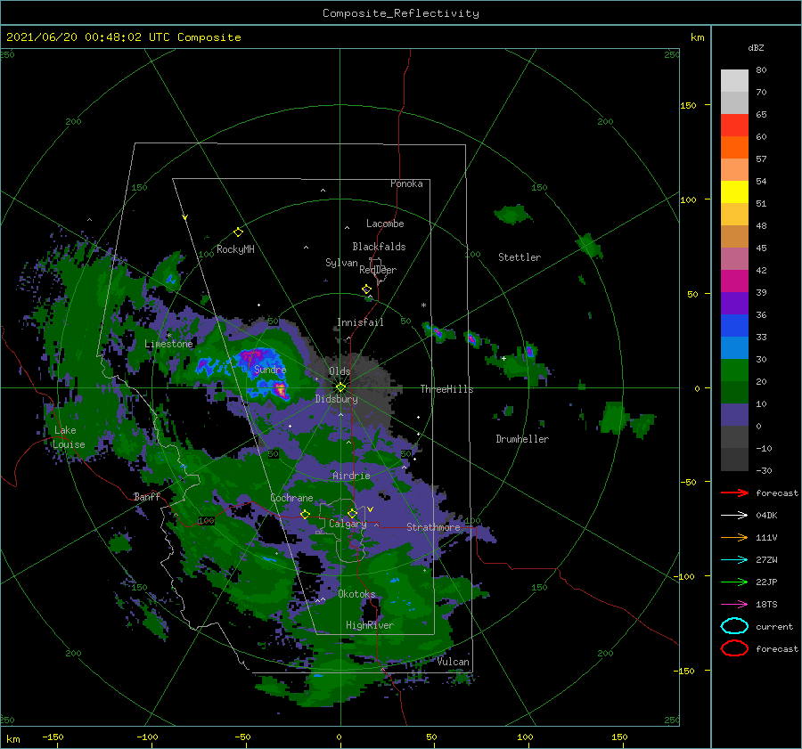The image size is (802, 749).
Task: Click the green echo patch north of Stettler
Action: tap(512, 215)
